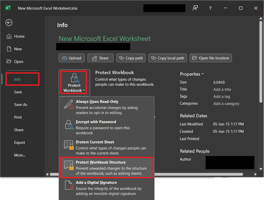Click the scroll up arrow of the vertical scrollbar
264x200 pixels.
click(x=261, y=18)
